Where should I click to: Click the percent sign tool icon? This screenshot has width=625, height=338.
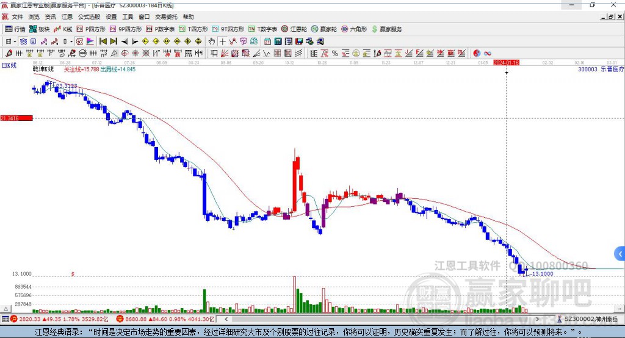coord(335,53)
